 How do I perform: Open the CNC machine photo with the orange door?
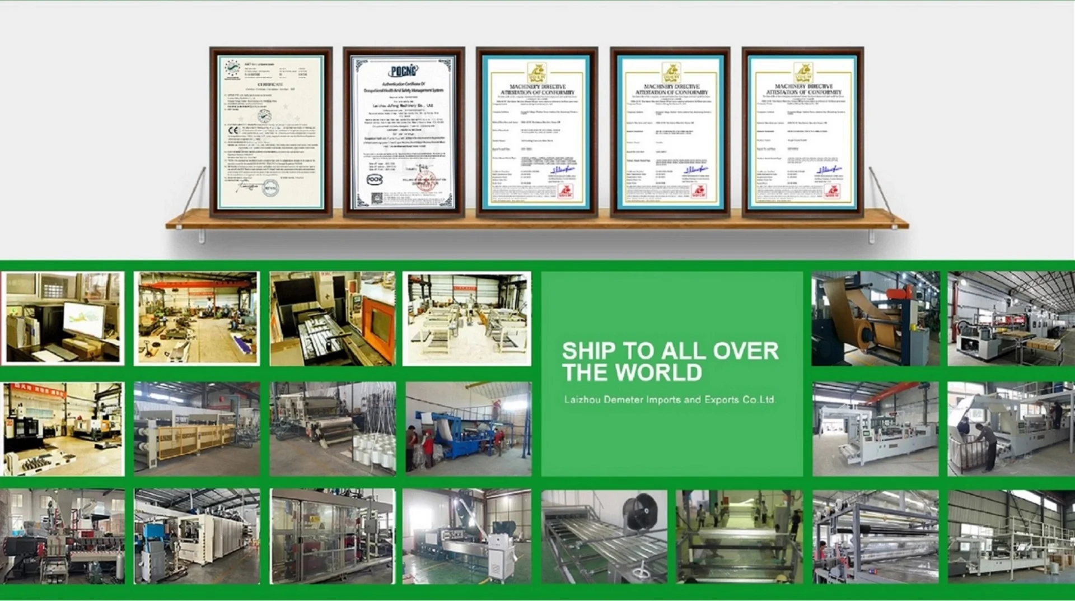coord(332,318)
